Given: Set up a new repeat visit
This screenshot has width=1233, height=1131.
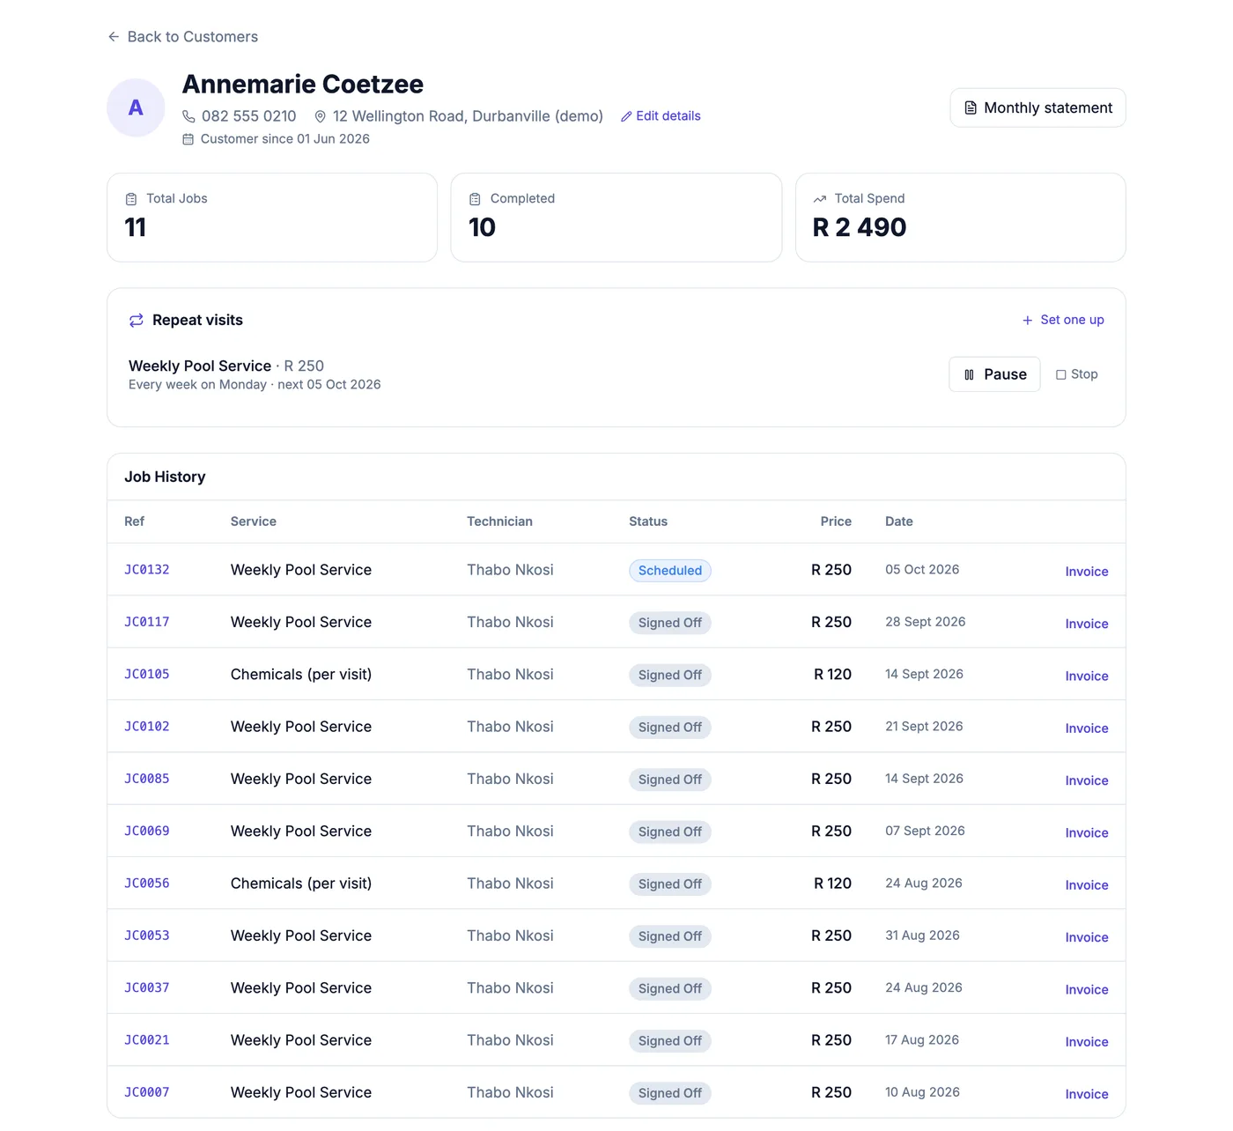Looking at the screenshot, I should pos(1063,320).
